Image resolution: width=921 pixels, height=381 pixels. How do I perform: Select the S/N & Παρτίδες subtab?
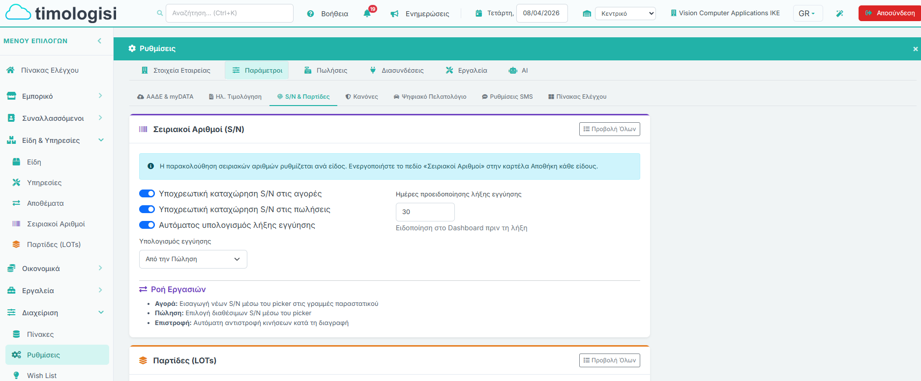(303, 97)
